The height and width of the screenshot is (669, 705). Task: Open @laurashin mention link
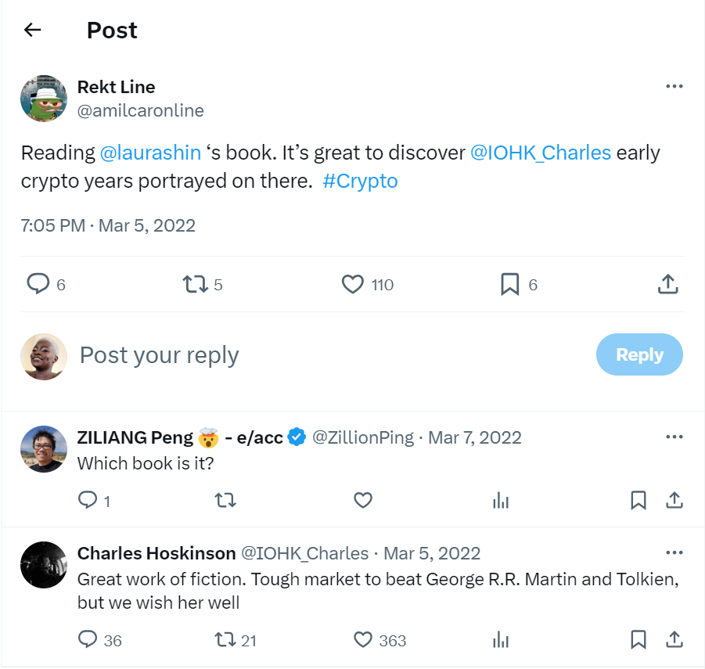pos(150,153)
